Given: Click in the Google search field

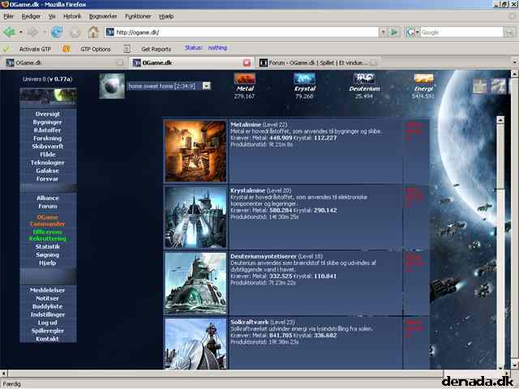Looking at the screenshot, I should pos(461,32).
